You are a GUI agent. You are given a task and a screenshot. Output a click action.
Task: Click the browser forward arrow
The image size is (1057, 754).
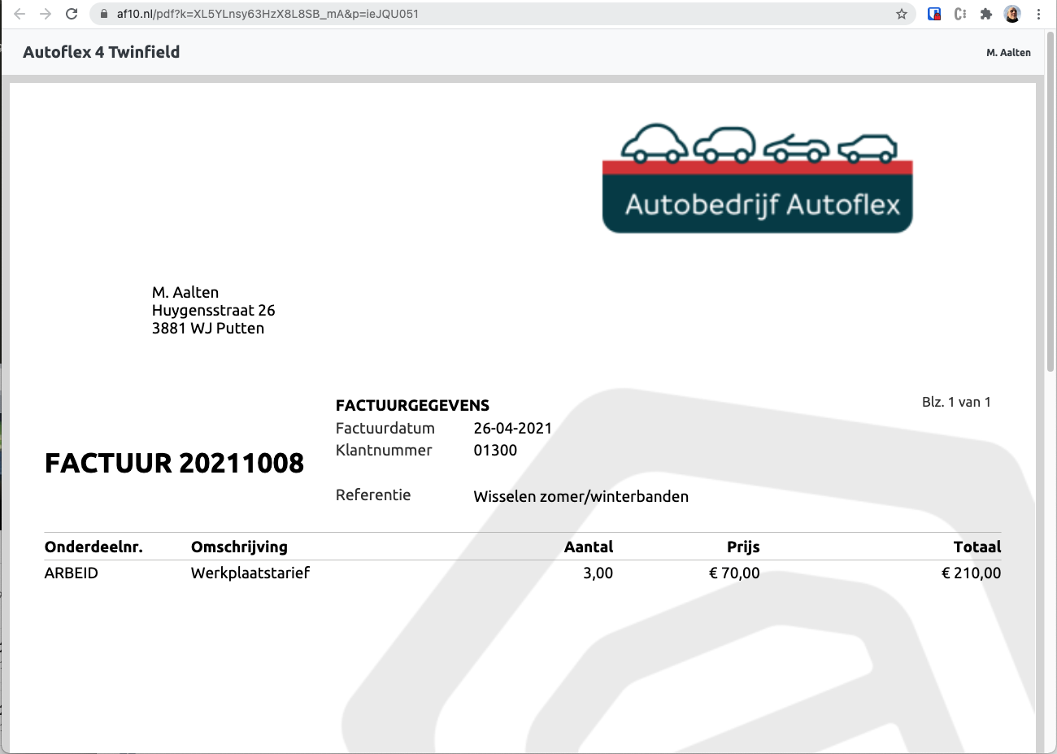46,14
